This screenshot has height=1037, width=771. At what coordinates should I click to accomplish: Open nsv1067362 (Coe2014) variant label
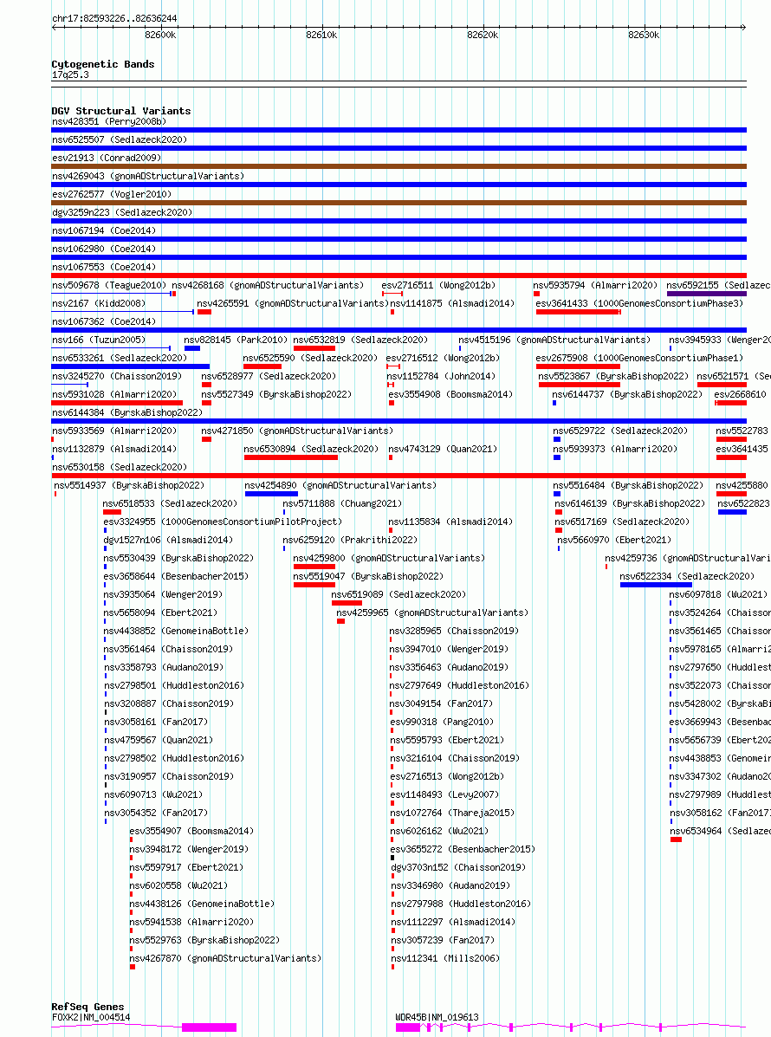pyautogui.click(x=104, y=321)
